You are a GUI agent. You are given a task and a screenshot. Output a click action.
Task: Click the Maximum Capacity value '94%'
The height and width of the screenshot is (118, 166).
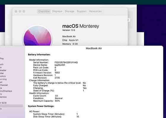click(58, 101)
